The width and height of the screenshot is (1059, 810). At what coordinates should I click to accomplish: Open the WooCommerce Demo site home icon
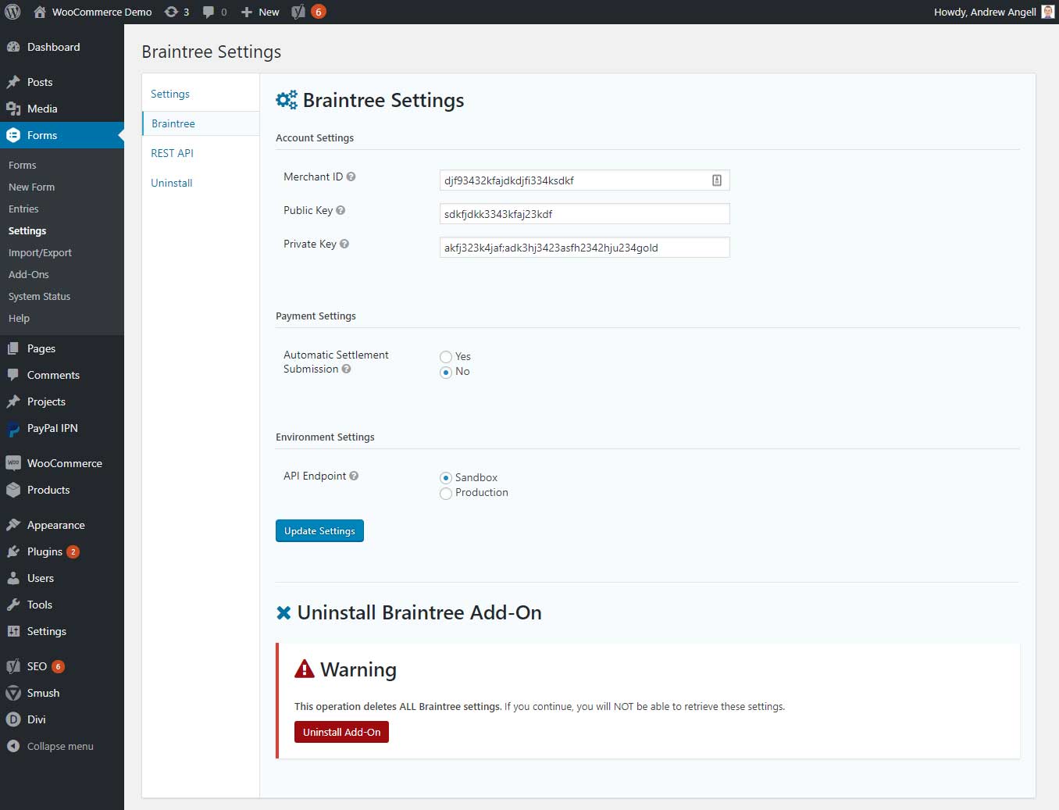coord(40,12)
